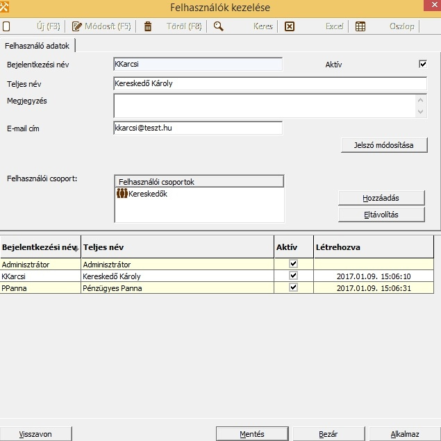Viewport: 441px width, 441px height.
Task: Open the Felhasználó adatok tab
Action: (38, 45)
